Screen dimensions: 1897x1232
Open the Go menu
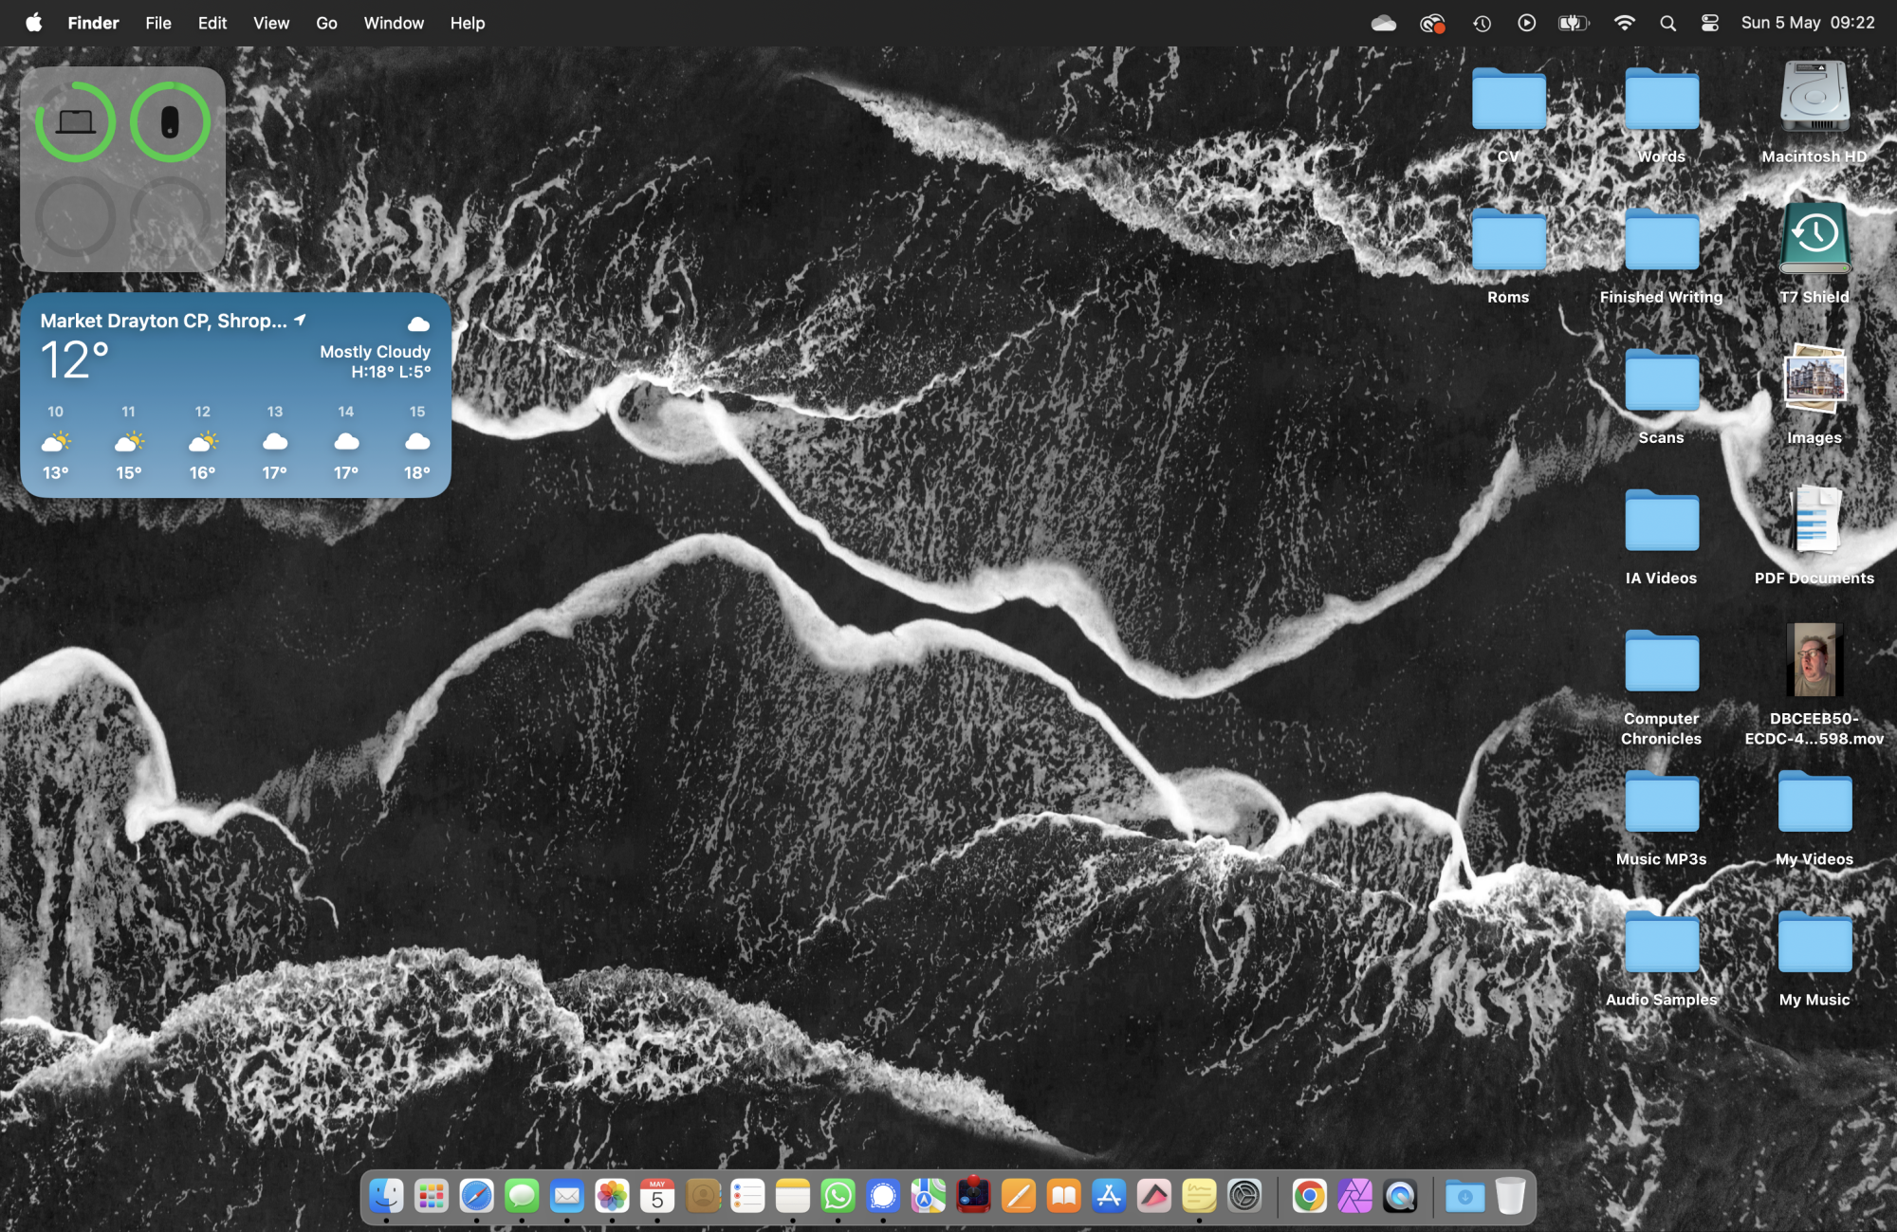326,23
